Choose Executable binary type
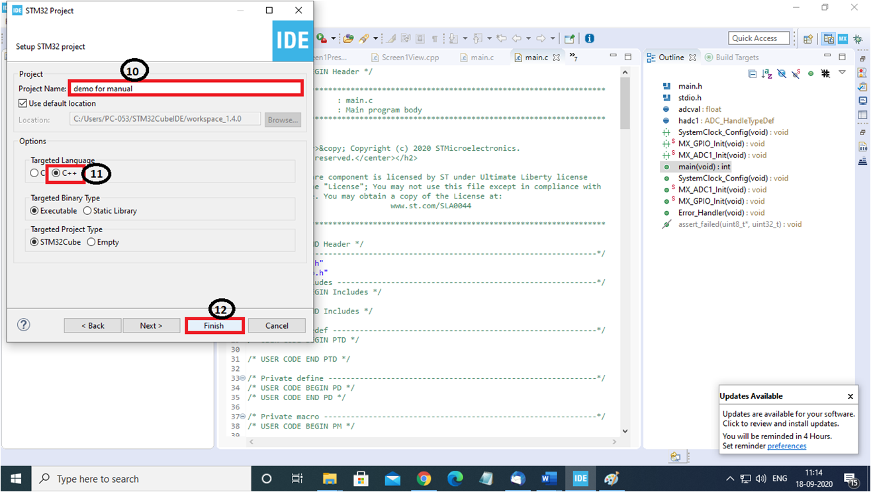This screenshot has width=871, height=492. (34, 210)
